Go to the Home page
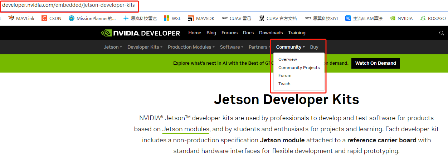The height and width of the screenshot is (163, 448). pyautogui.click(x=195, y=33)
